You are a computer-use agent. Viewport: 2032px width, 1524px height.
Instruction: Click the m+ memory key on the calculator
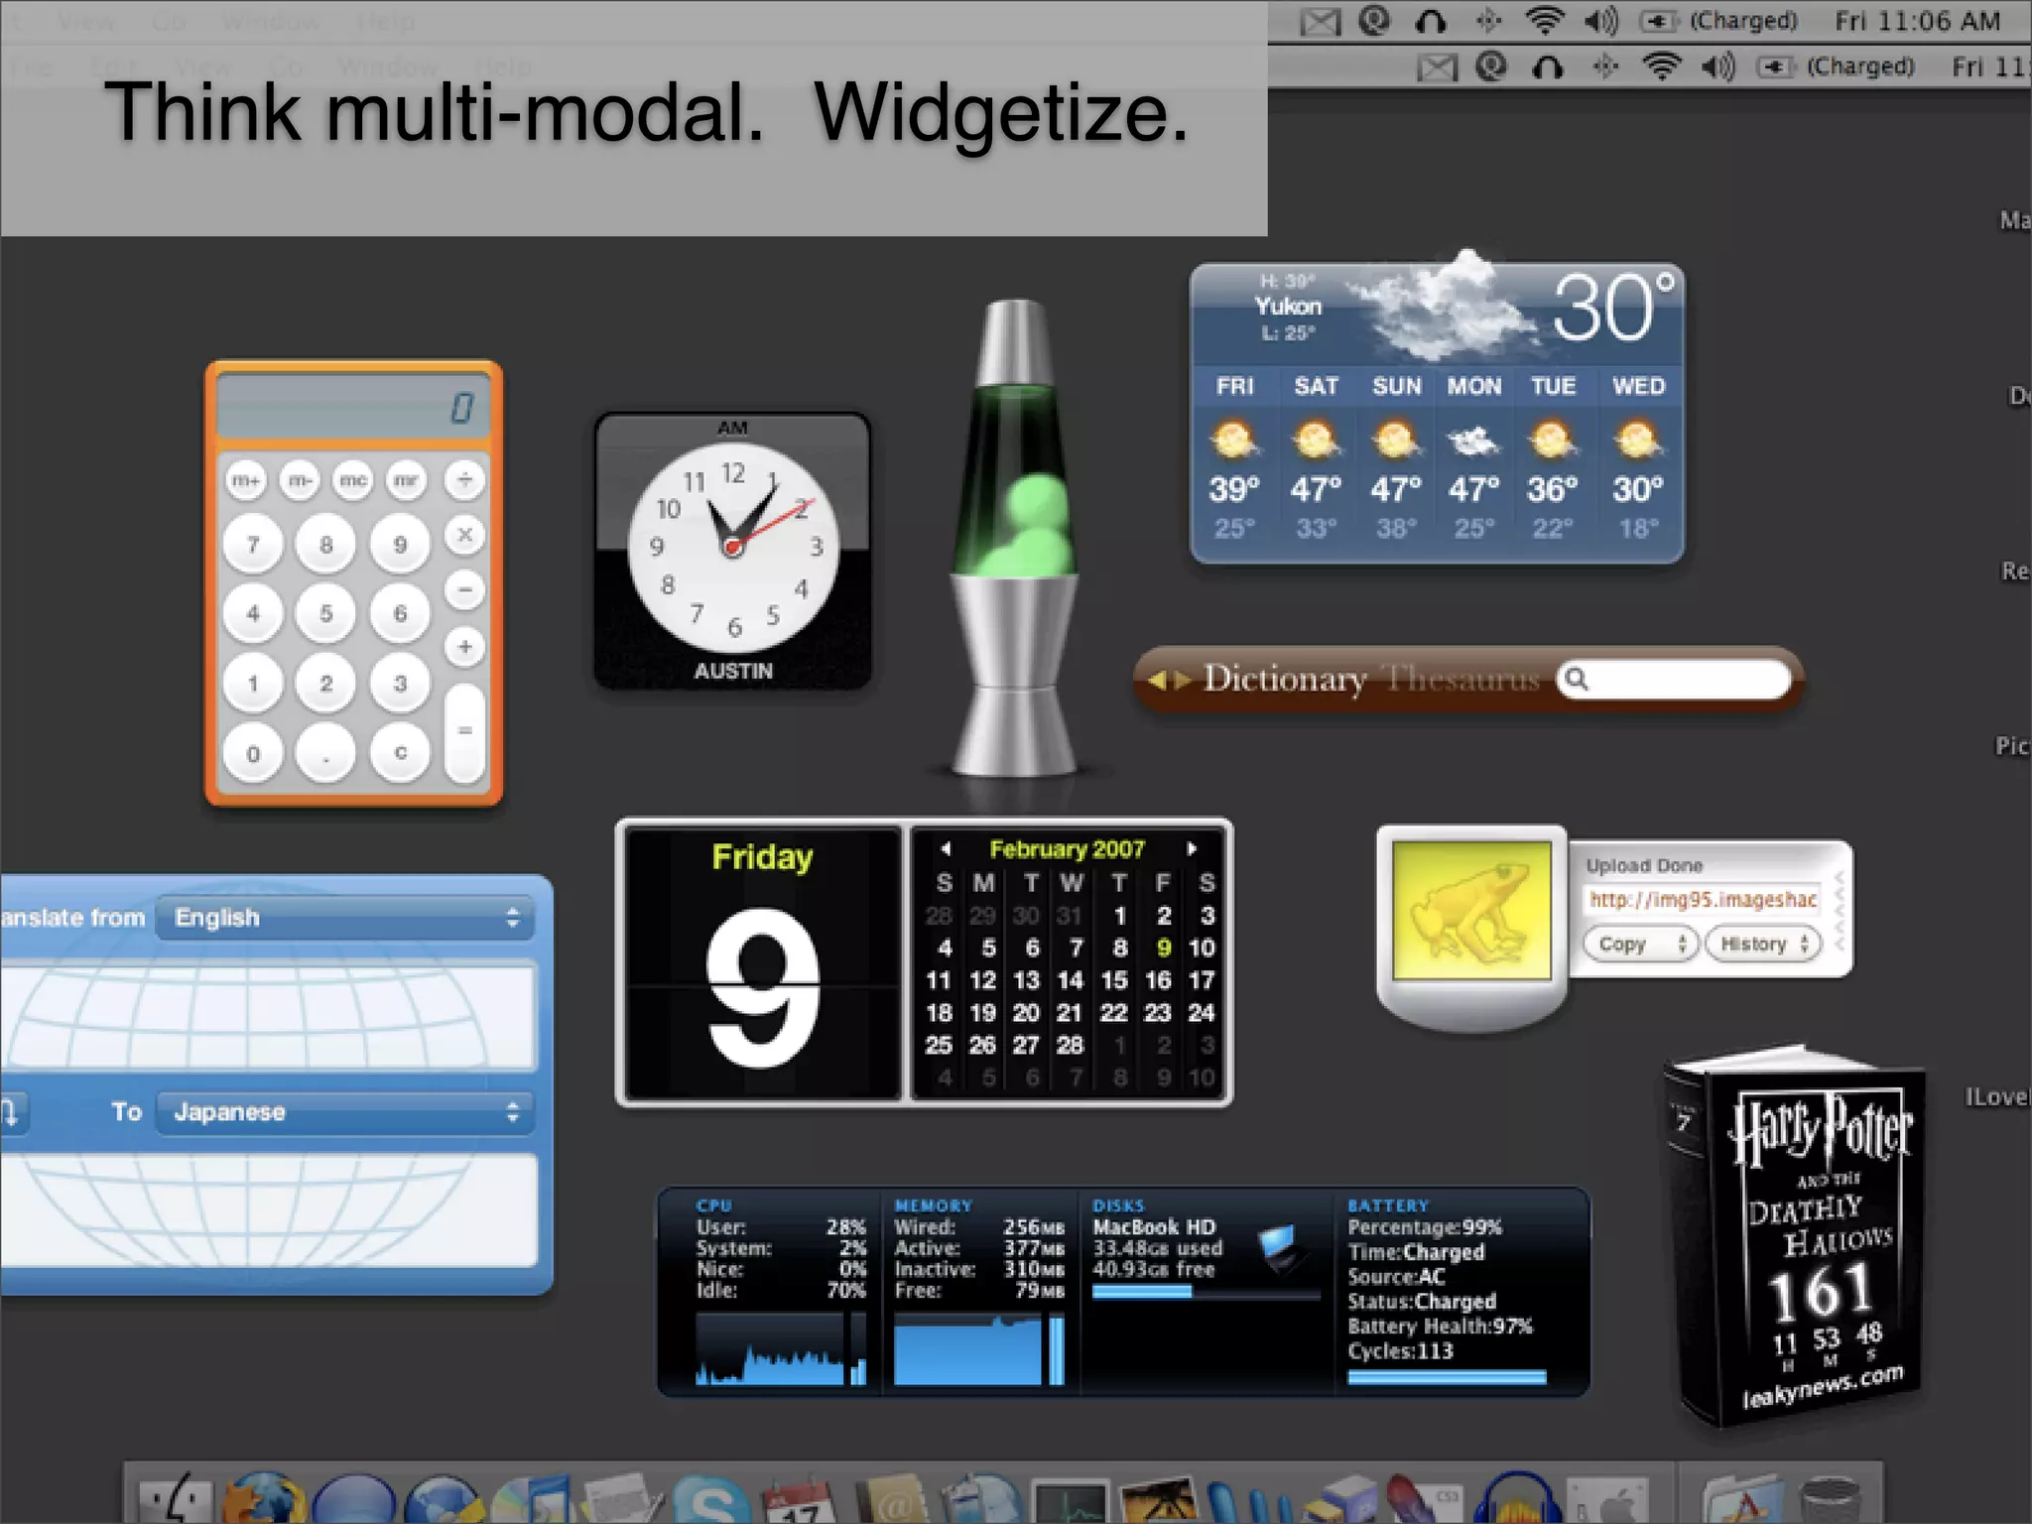coord(246,480)
